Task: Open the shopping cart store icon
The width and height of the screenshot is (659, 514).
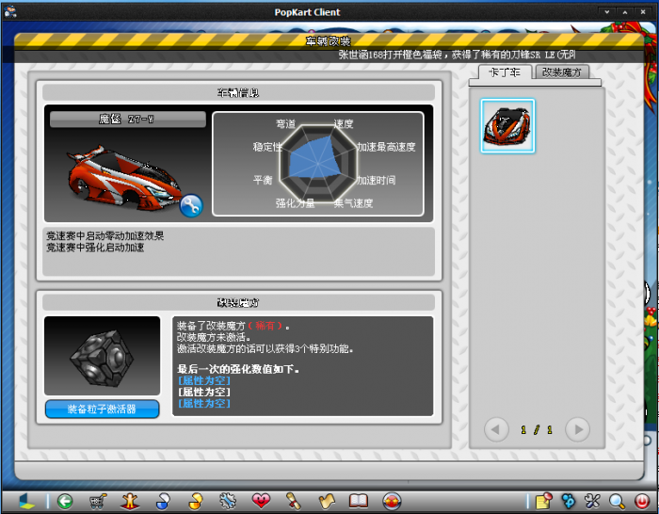Action: [x=98, y=501]
